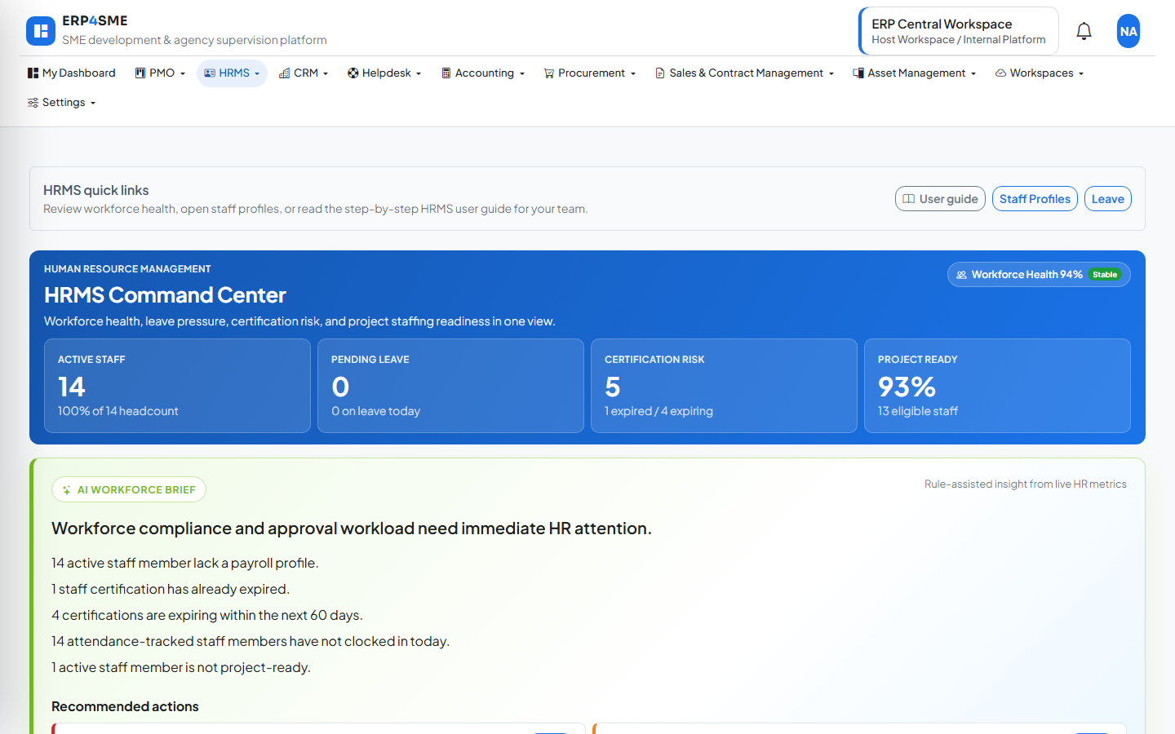Expand the Helpdesk dropdown arrow
This screenshot has width=1175, height=734.
419,73
